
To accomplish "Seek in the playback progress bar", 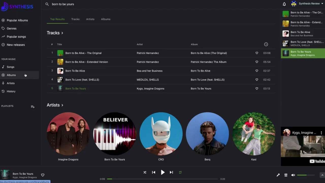I will (162, 179).
